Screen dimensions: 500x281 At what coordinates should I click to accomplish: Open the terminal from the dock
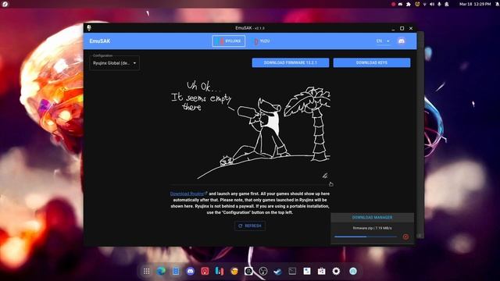(292, 271)
